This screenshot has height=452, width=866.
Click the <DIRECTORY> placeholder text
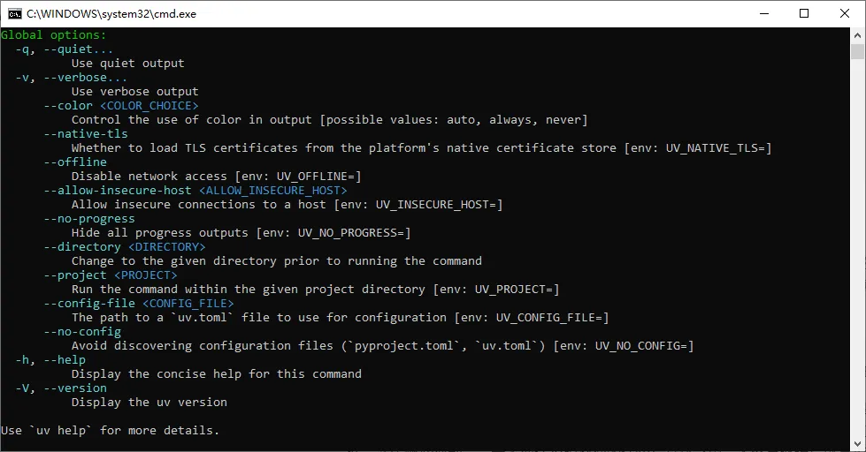[166, 247]
